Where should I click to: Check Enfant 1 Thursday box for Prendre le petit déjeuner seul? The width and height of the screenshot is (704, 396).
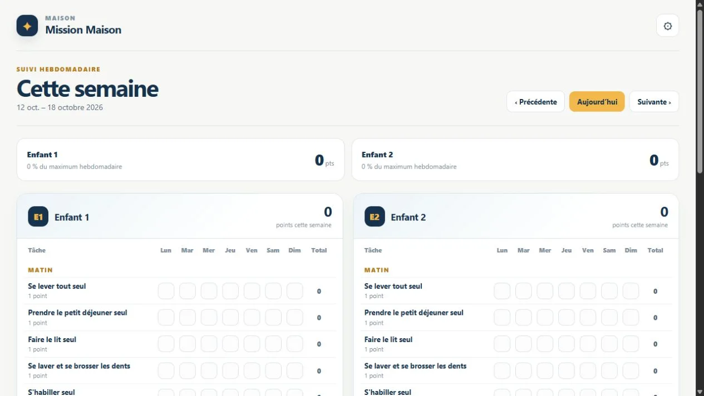(x=230, y=318)
